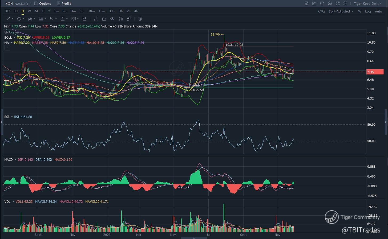Click the left side panel expand handle
388x239 pixels.
pos(1,122)
